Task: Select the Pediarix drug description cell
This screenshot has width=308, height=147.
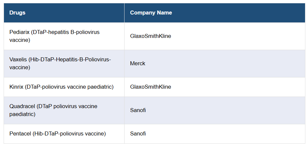Action: (54, 36)
